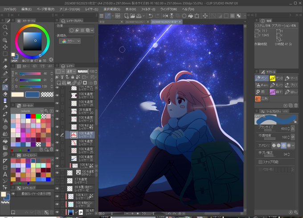The height and width of the screenshot is (218, 303).
Task: Select the クチキリ layer row
Action: point(80,173)
